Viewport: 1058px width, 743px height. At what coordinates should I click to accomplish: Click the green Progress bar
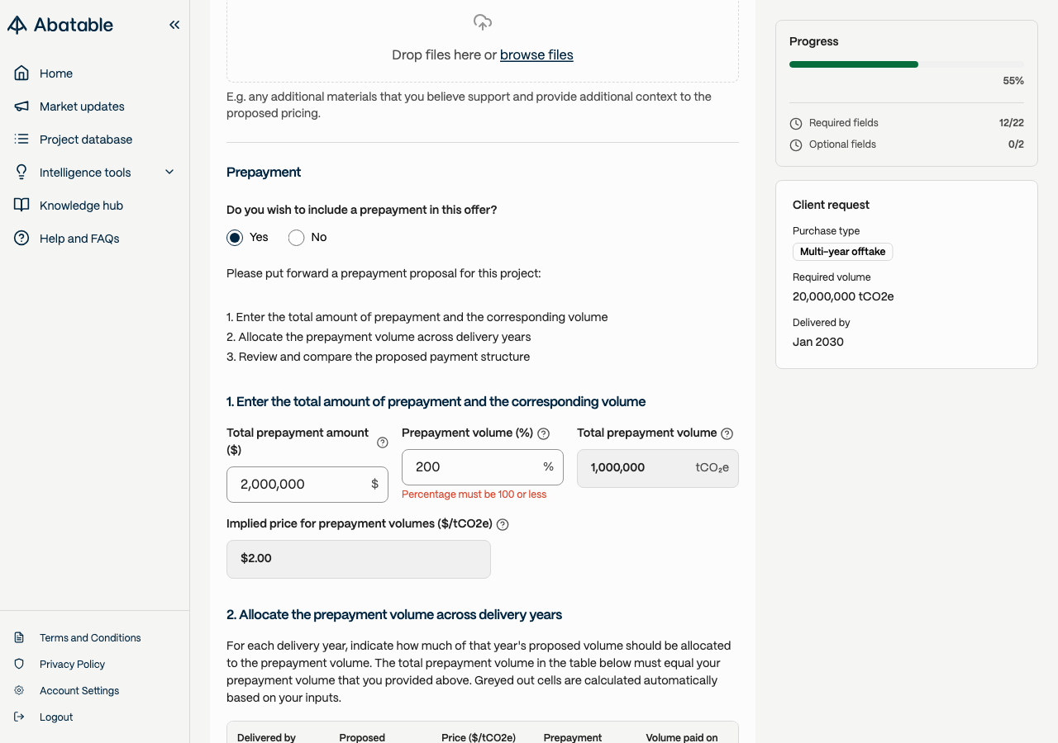click(854, 64)
